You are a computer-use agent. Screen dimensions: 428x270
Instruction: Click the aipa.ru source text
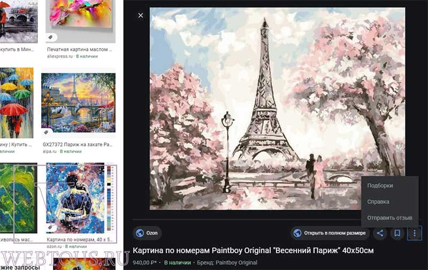point(49,151)
